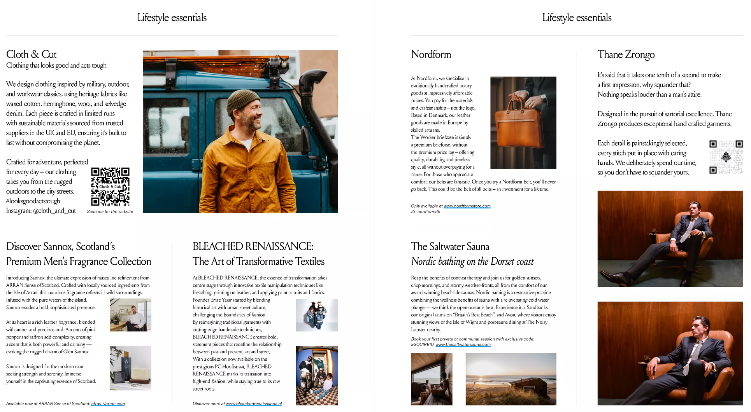Click 'Crafted for adventure, perfected' line
751x412 pixels.
click(x=47, y=162)
